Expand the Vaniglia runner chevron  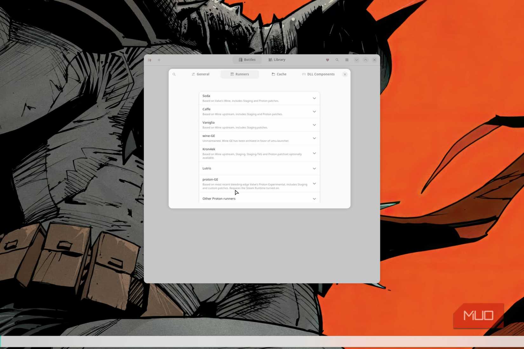[314, 125]
